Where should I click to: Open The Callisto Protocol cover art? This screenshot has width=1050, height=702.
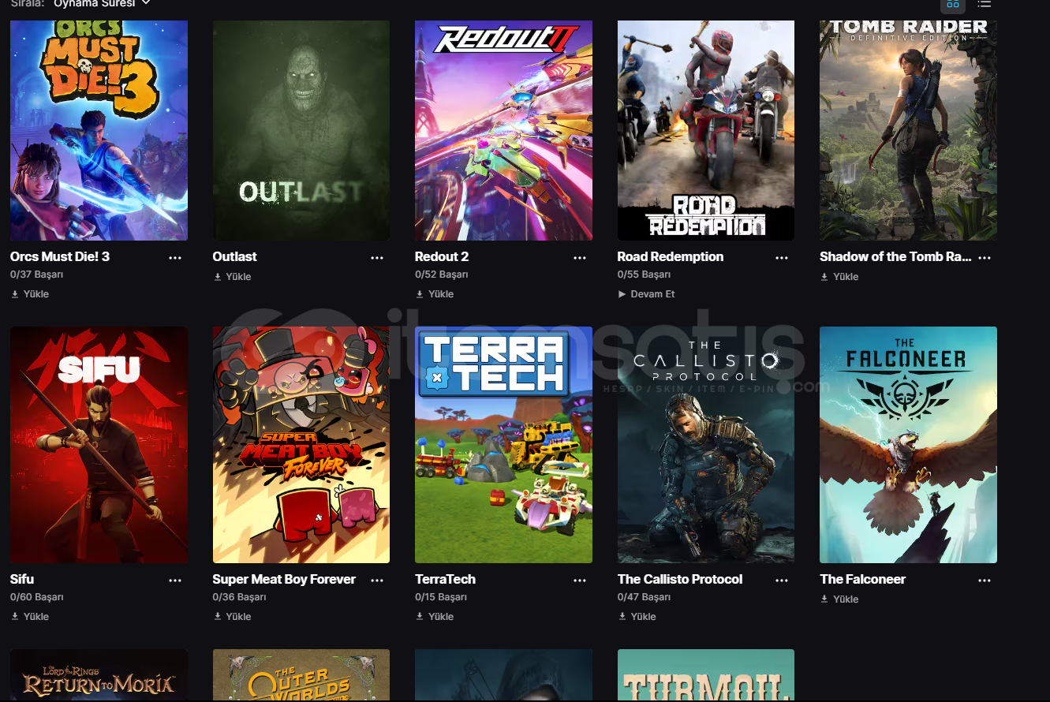[706, 445]
